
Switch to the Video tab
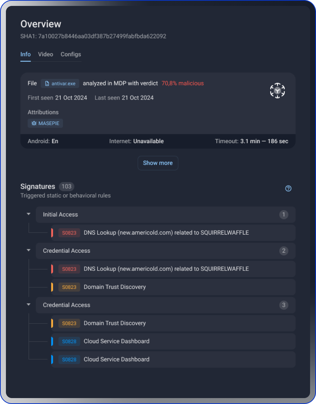tap(45, 54)
